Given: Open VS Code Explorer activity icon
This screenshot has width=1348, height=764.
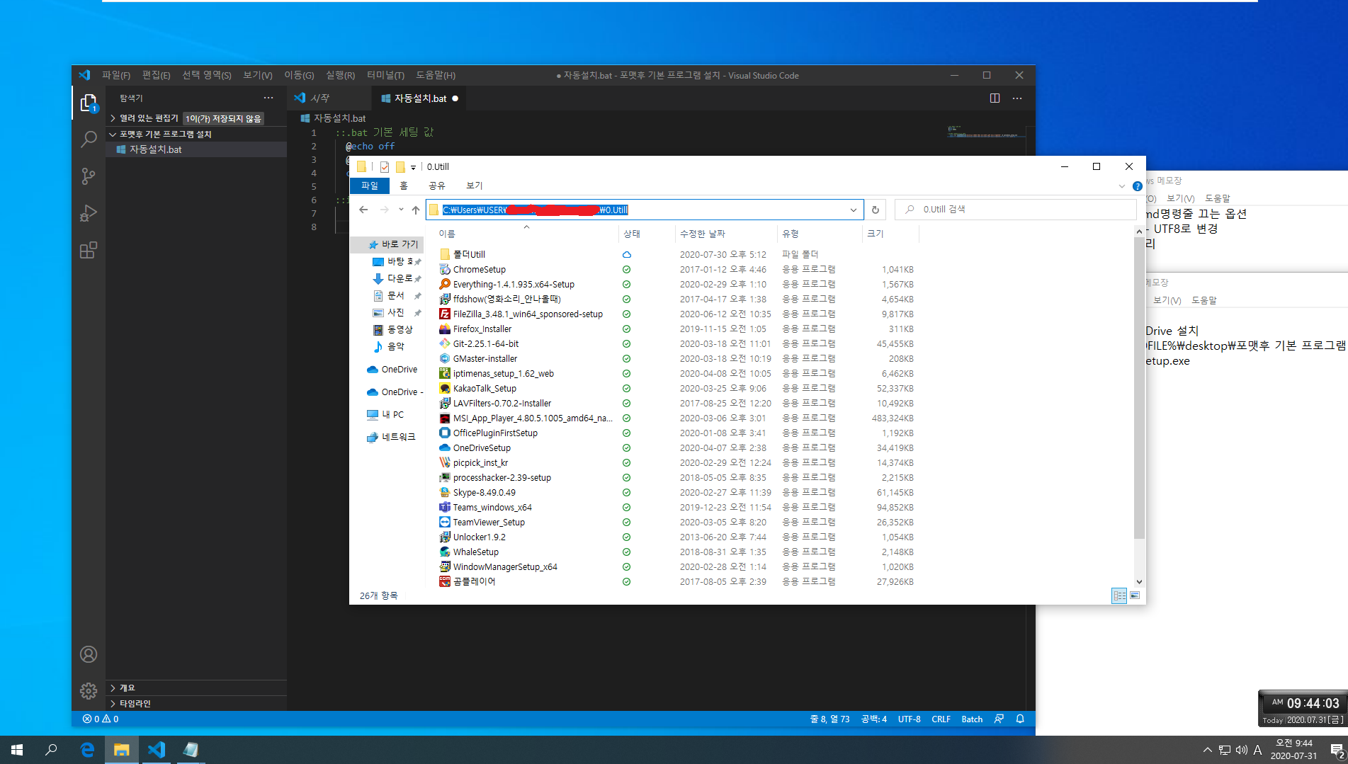Looking at the screenshot, I should coord(89,103).
